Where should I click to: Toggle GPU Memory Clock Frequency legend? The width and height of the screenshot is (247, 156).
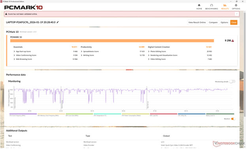click(x=51, y=115)
